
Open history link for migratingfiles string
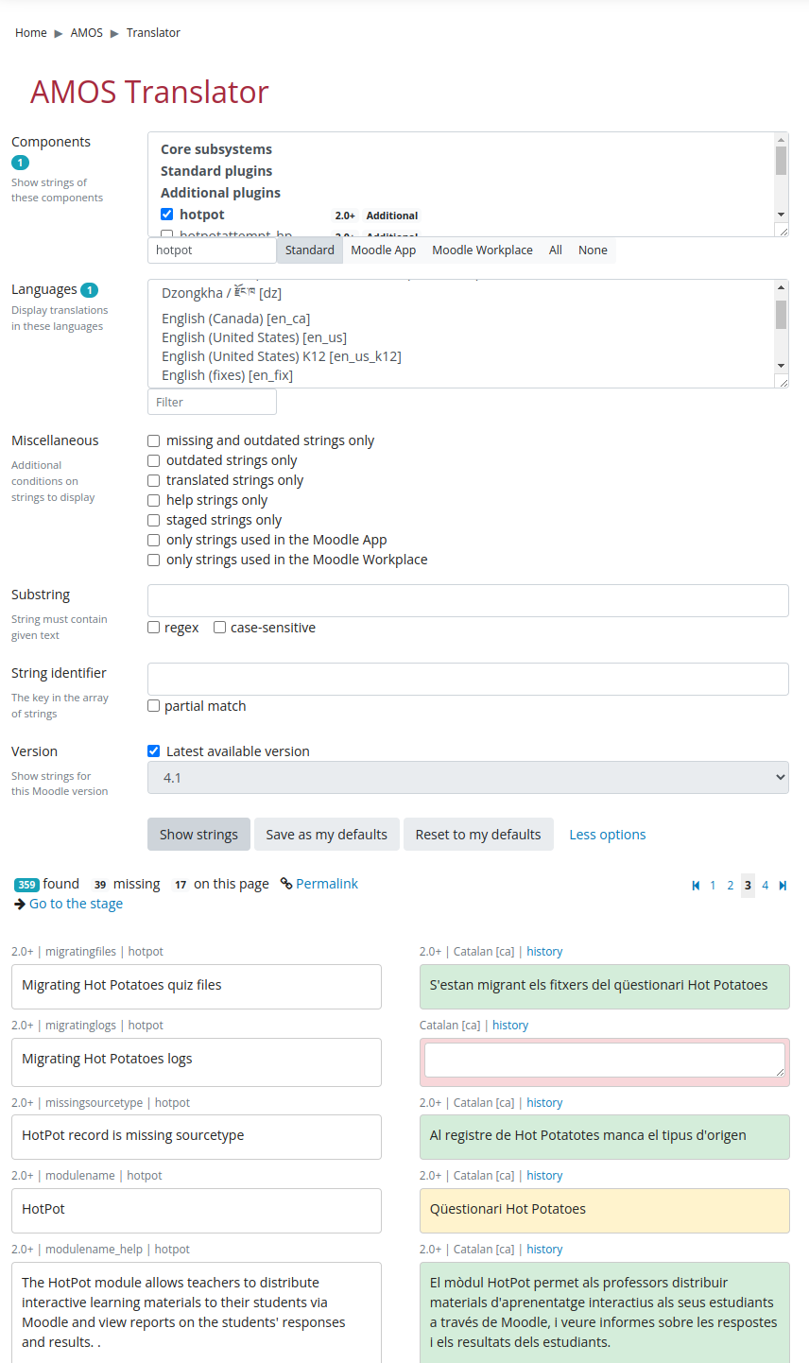(x=544, y=952)
